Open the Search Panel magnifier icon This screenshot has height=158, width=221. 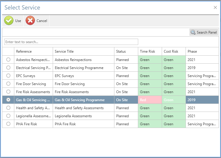coord(193,32)
